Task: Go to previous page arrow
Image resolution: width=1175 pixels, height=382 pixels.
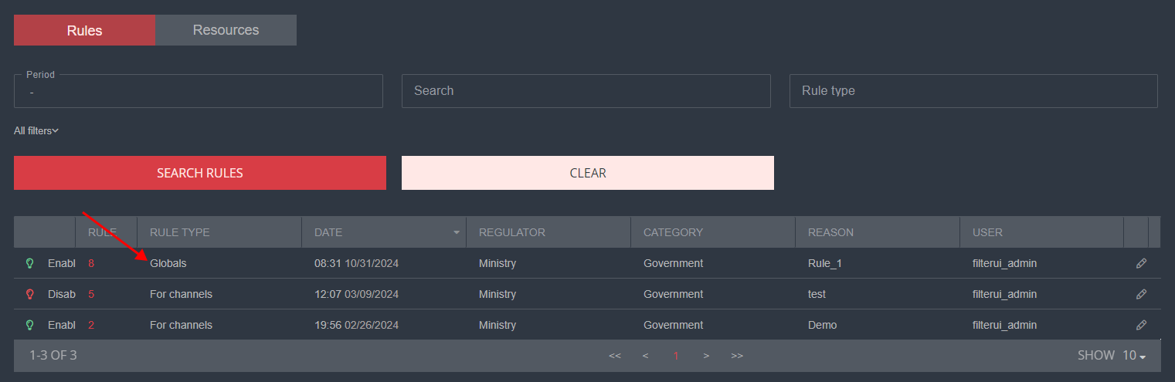Action: click(x=645, y=356)
